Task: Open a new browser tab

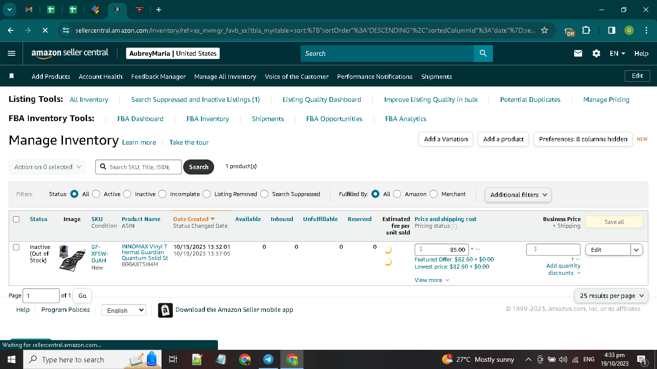Action: (x=159, y=10)
